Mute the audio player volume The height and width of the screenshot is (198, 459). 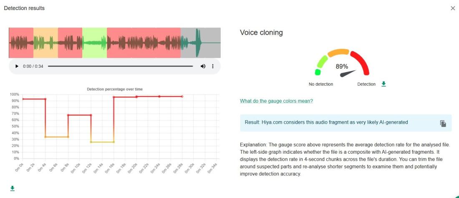pyautogui.click(x=203, y=66)
